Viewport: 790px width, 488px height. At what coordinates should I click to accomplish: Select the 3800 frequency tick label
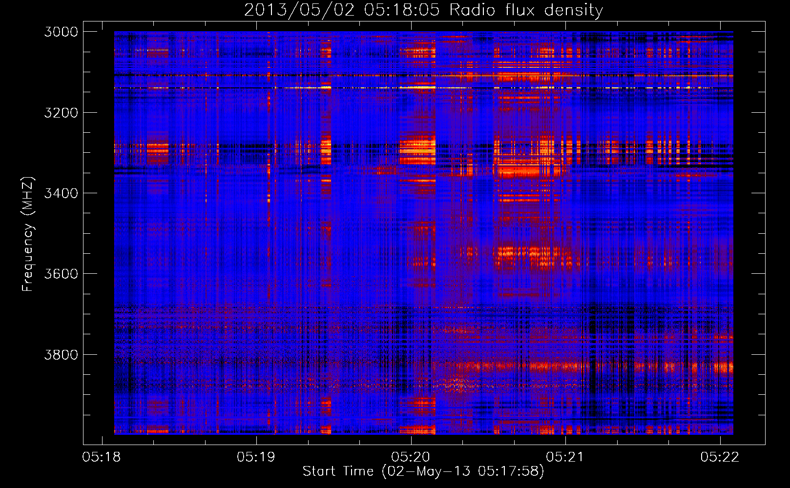[61, 354]
